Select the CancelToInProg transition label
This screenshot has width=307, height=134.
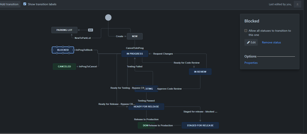pos(135,48)
